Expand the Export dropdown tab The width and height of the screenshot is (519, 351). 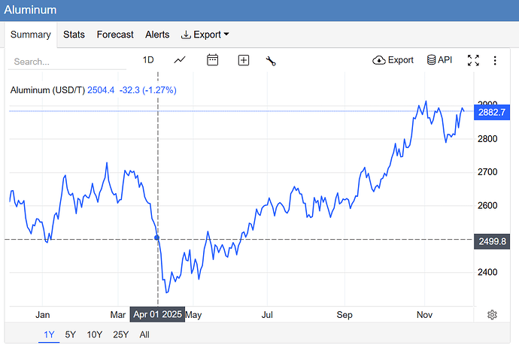tap(205, 35)
